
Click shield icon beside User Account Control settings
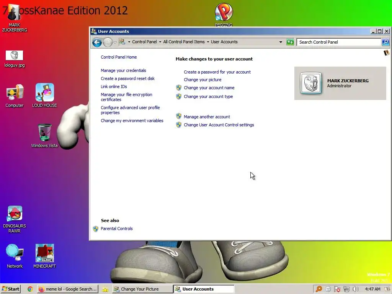[x=178, y=124]
